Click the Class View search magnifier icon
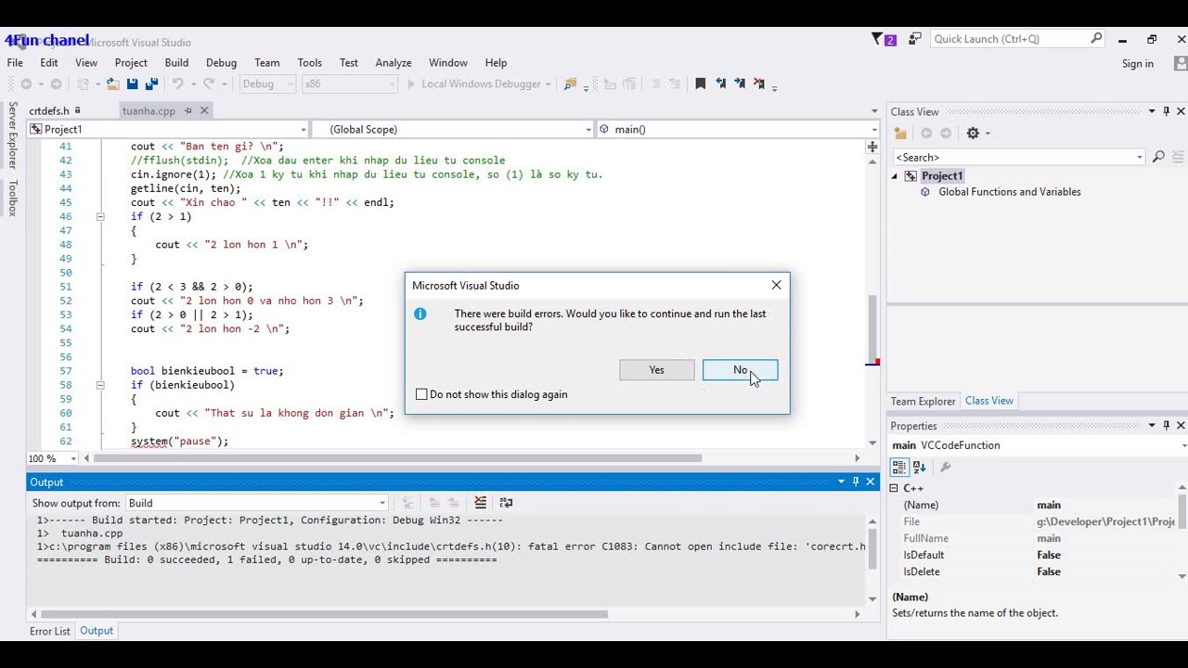The image size is (1188, 668). click(1158, 158)
